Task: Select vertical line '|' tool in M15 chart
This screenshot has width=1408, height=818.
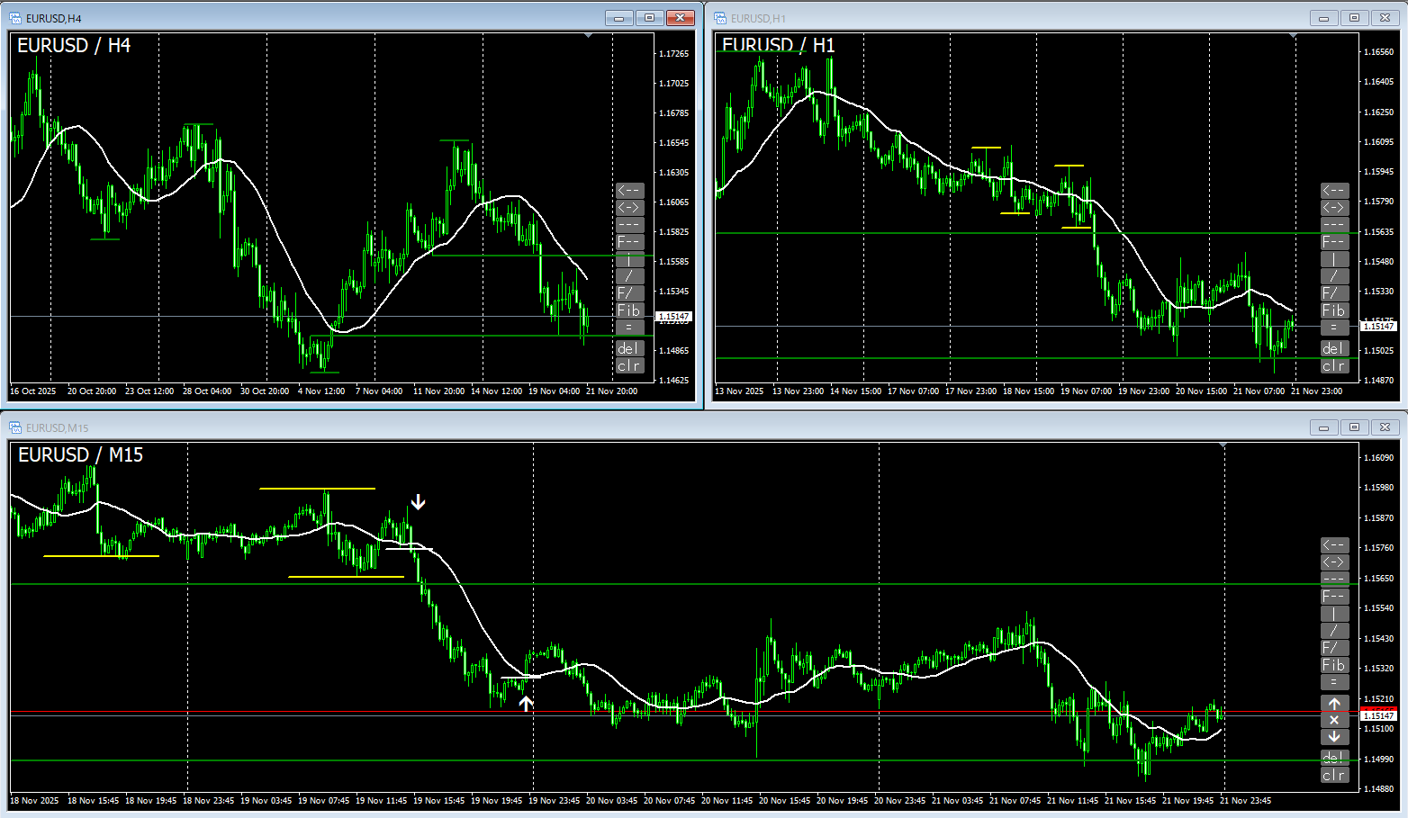Action: (x=1334, y=614)
